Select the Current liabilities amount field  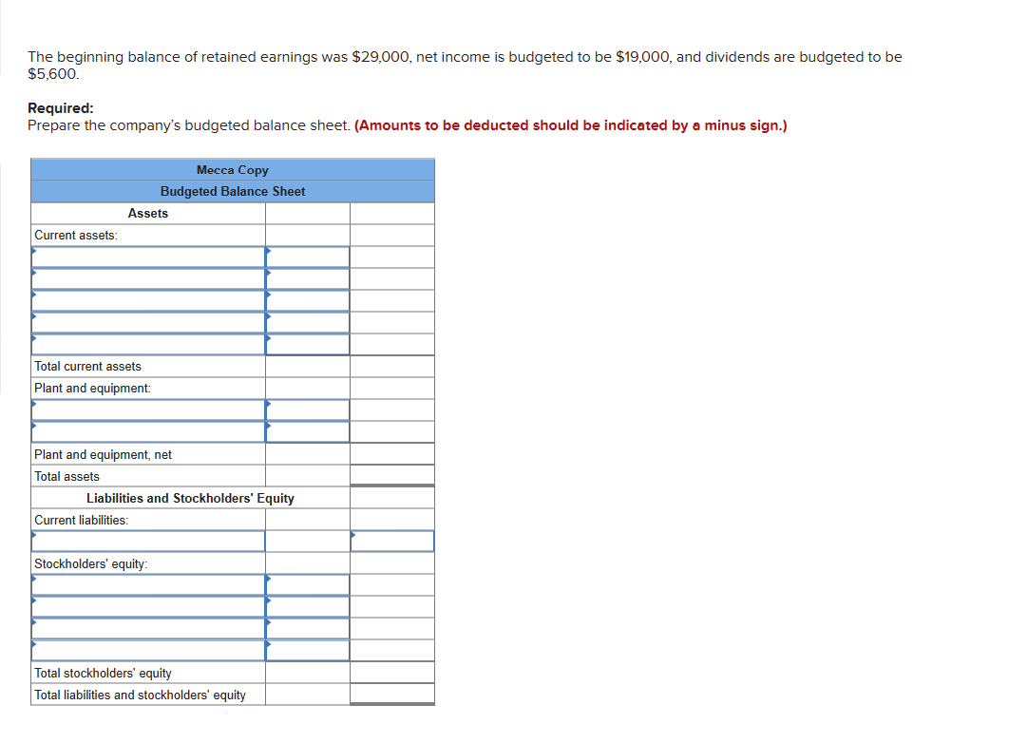coord(391,541)
